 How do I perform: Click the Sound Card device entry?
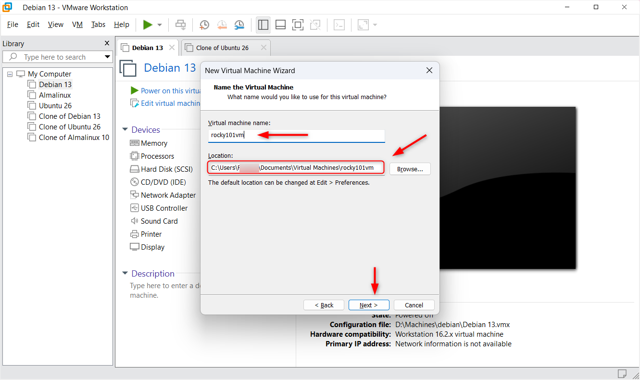pos(154,221)
